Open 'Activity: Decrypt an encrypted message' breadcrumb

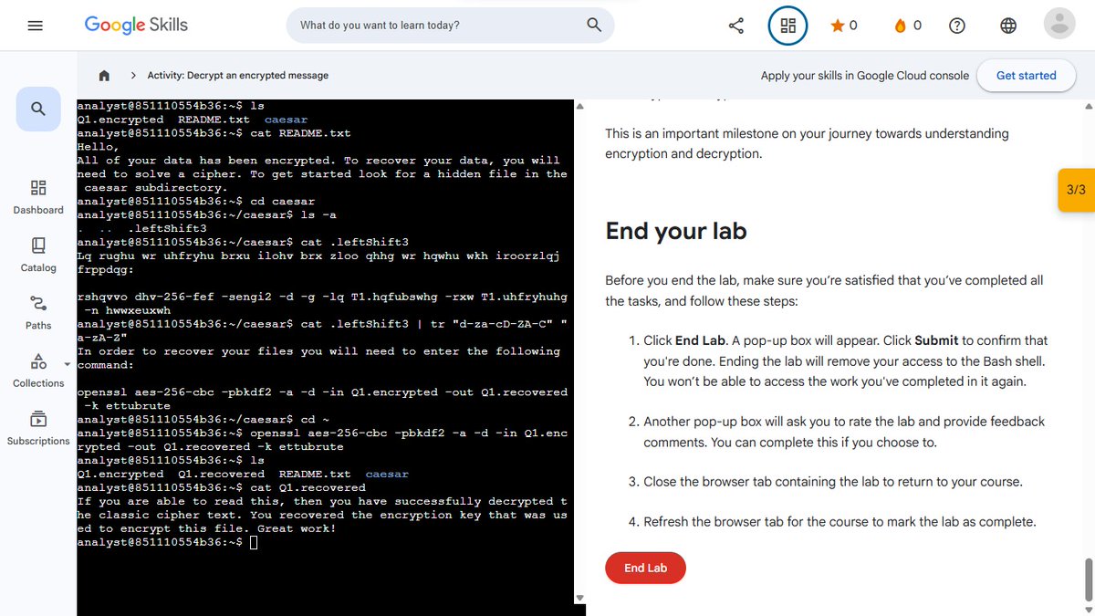(238, 76)
